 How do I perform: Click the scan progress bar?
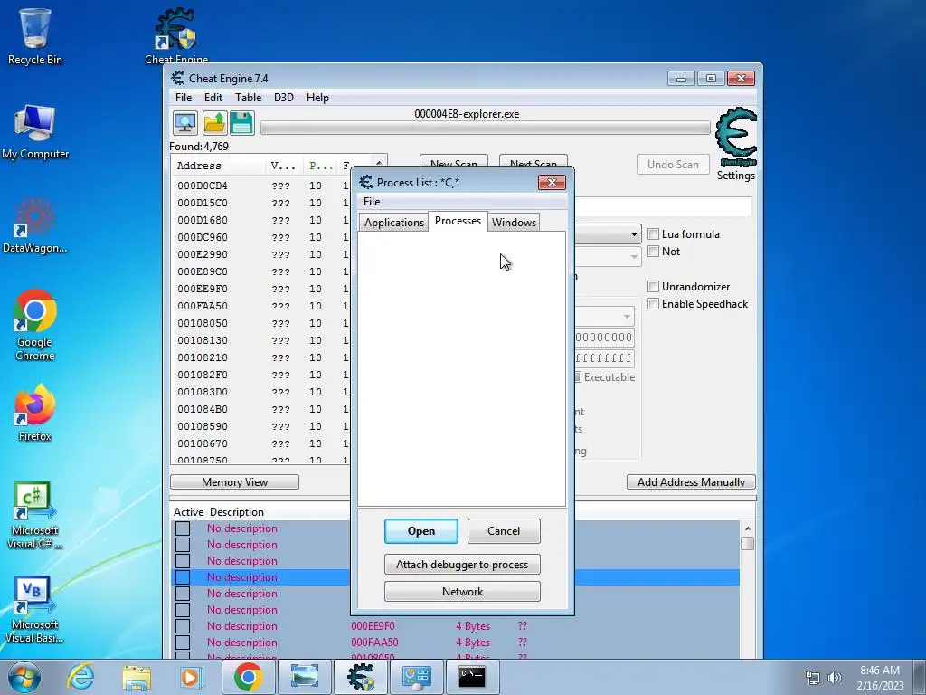pos(486,128)
